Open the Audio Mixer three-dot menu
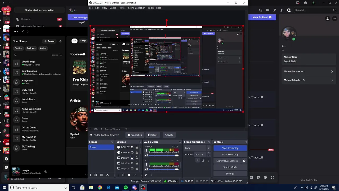 click(151, 175)
